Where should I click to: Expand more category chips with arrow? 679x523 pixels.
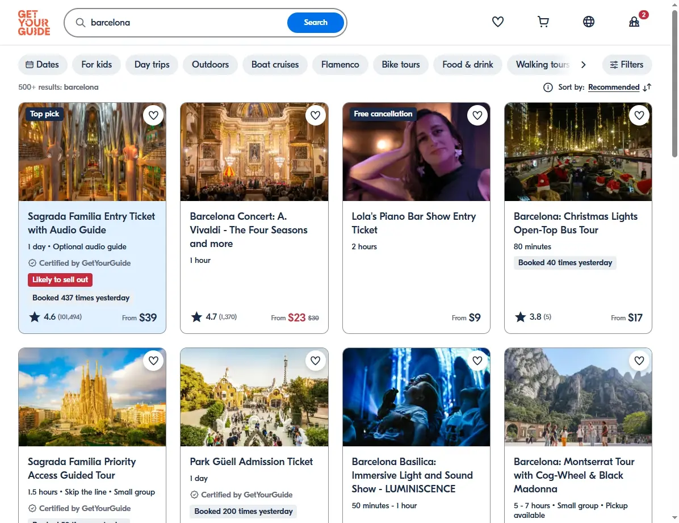[x=583, y=65]
